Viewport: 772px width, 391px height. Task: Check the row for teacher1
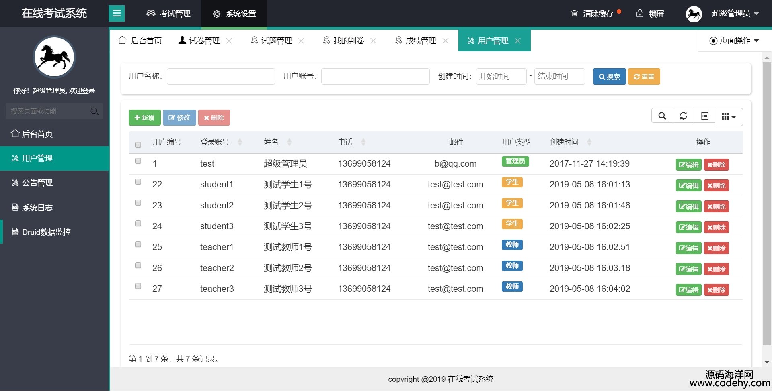[138, 244]
